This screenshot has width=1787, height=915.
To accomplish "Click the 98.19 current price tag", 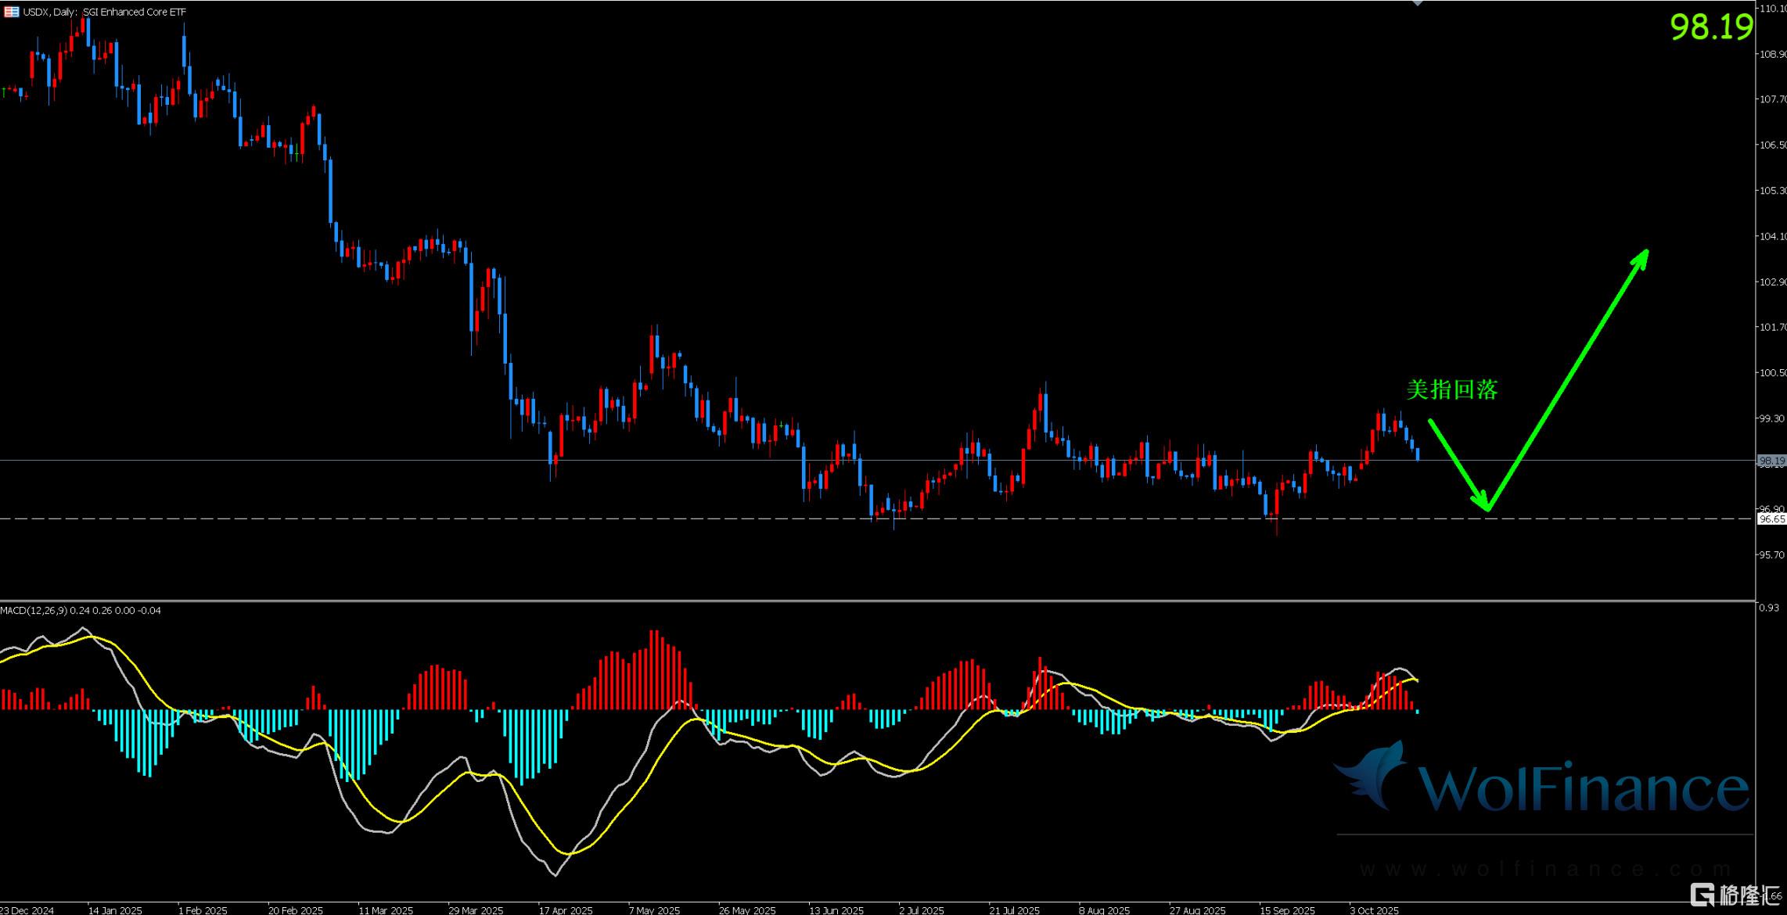I will pos(1771,461).
